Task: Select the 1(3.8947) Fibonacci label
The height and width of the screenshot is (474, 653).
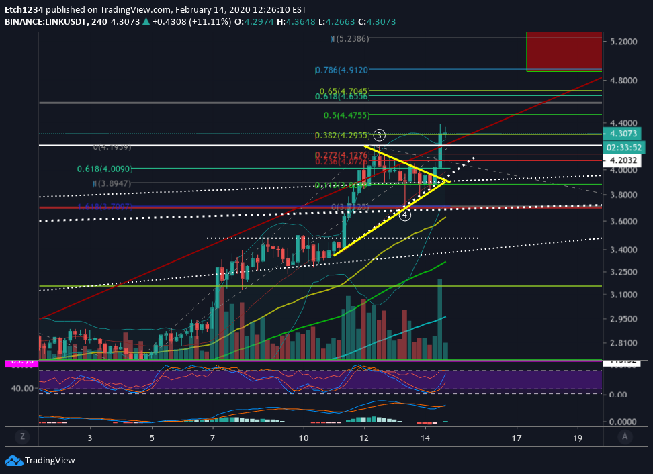Action: point(112,183)
